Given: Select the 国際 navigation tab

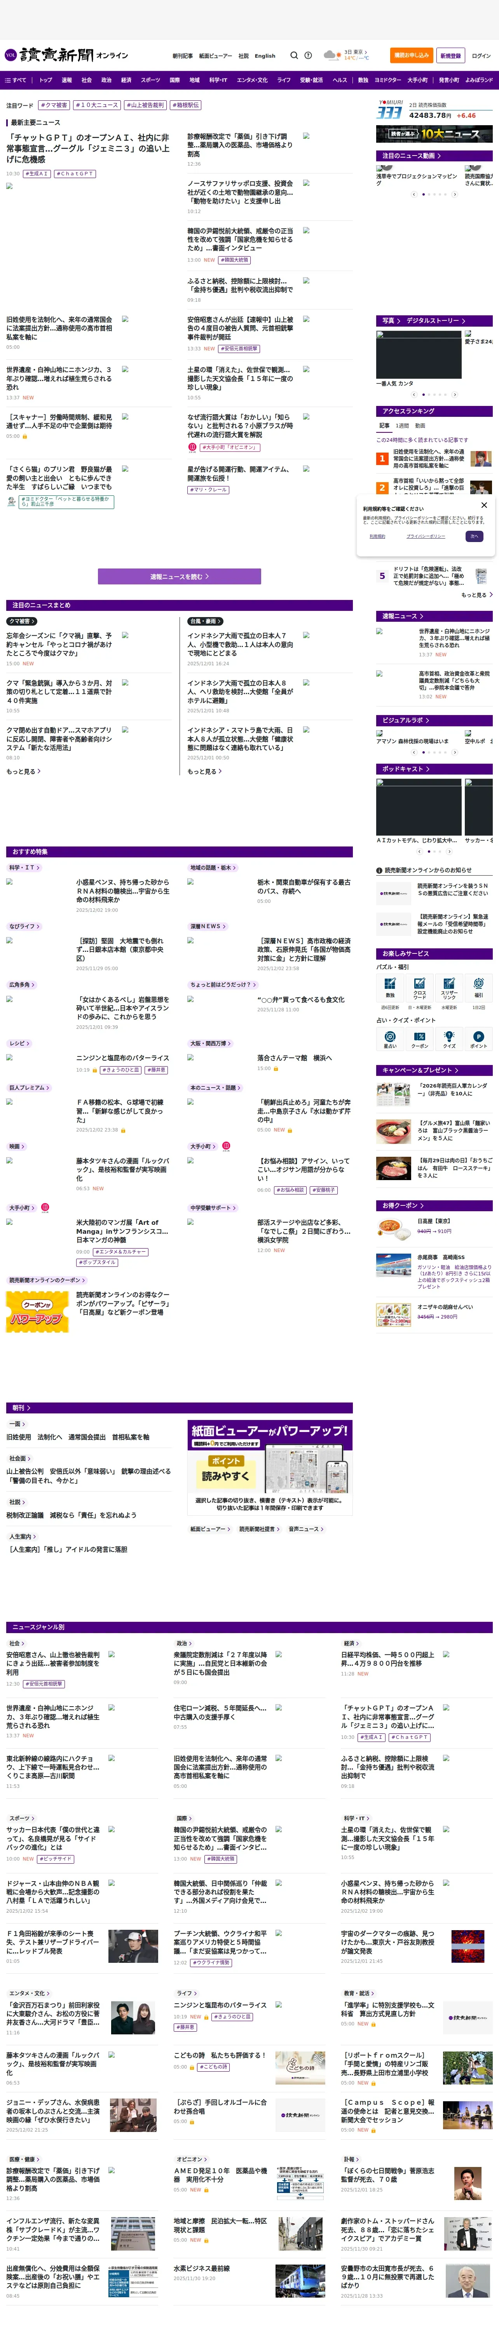Looking at the screenshot, I should point(175,80).
